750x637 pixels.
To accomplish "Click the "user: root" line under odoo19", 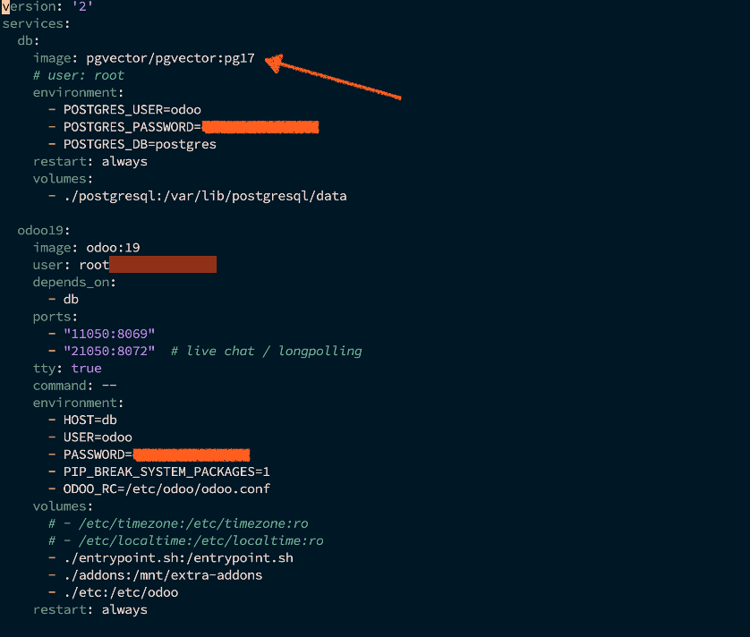I will (x=71, y=265).
